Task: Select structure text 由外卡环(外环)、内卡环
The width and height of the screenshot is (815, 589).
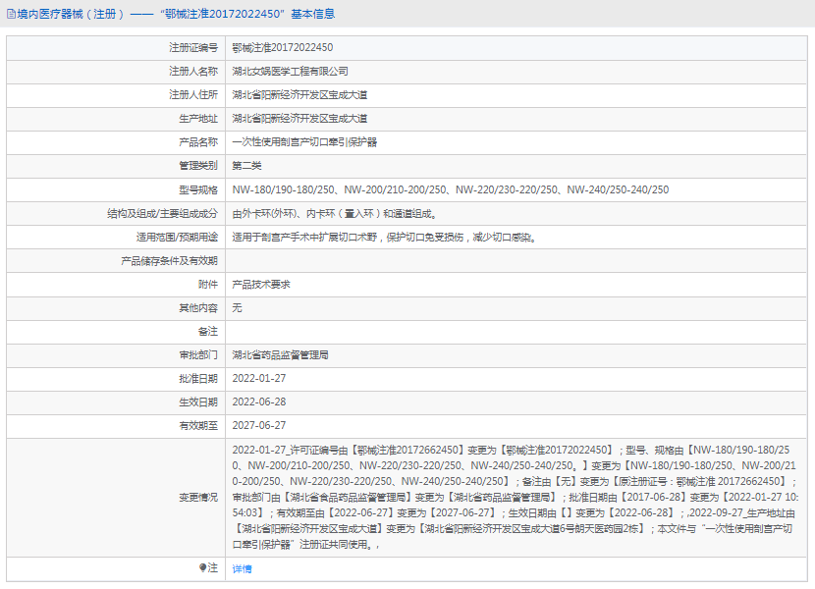Action: click(284, 214)
